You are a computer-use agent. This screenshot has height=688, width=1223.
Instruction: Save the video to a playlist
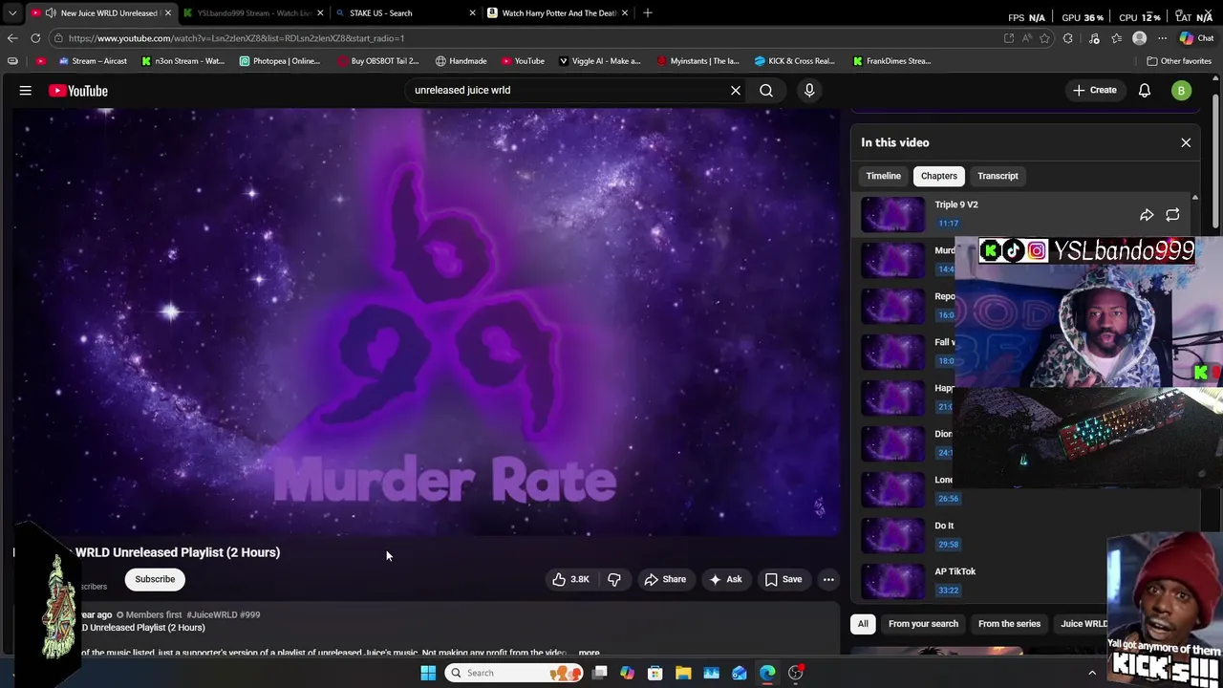tap(783, 579)
